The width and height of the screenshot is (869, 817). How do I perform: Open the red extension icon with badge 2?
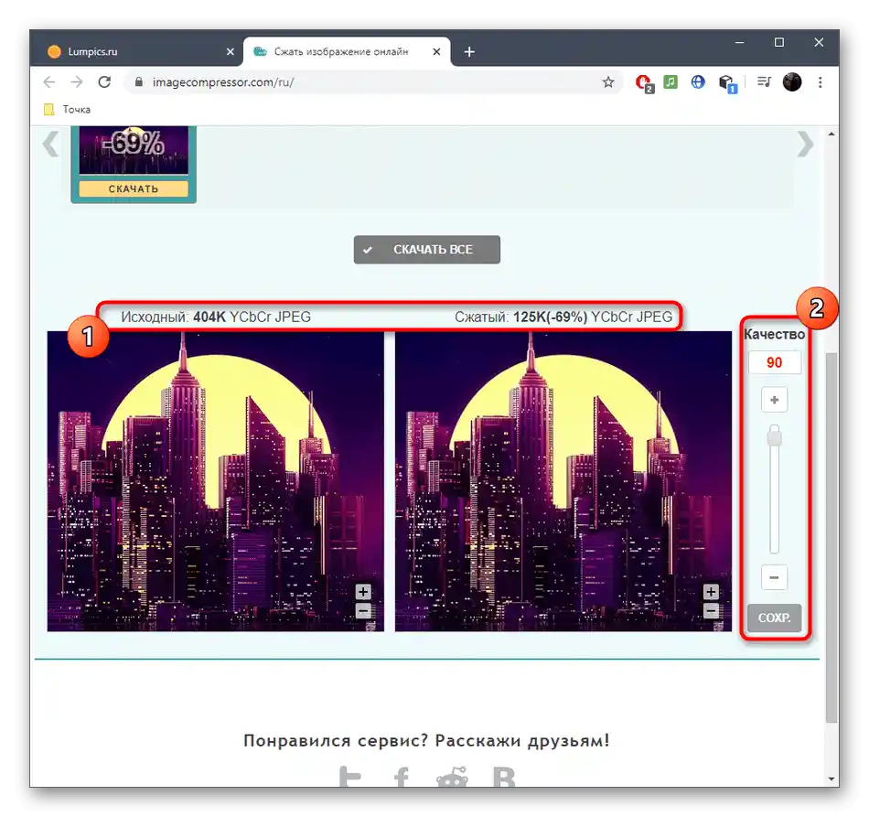(644, 82)
